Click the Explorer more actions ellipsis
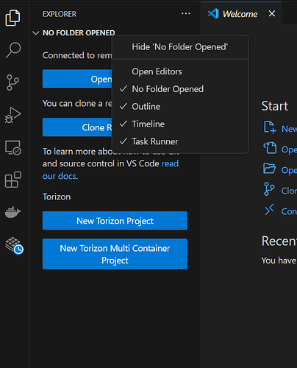The image size is (297, 368). [x=186, y=13]
